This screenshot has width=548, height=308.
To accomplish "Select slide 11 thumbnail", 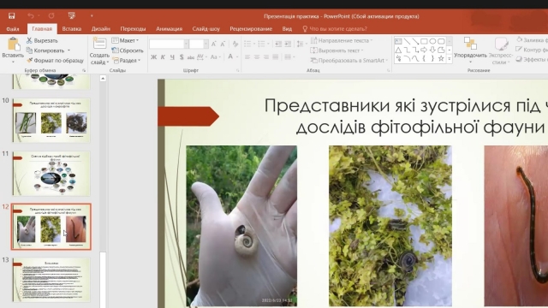I will point(51,174).
